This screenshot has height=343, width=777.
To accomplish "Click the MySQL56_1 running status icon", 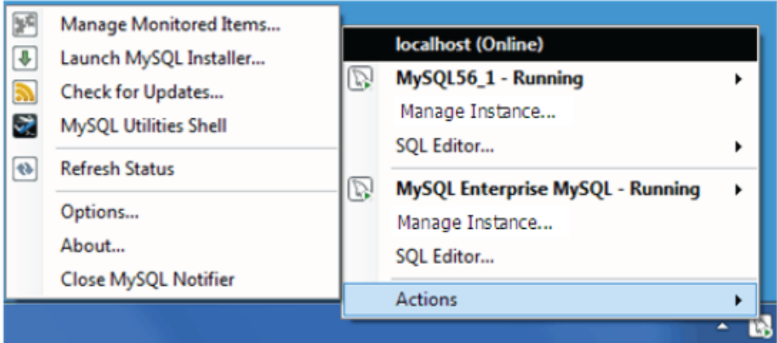I will tap(360, 79).
